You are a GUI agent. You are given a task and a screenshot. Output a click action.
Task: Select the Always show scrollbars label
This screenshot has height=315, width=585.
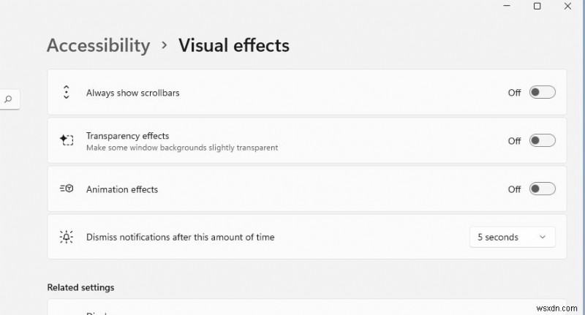point(132,93)
